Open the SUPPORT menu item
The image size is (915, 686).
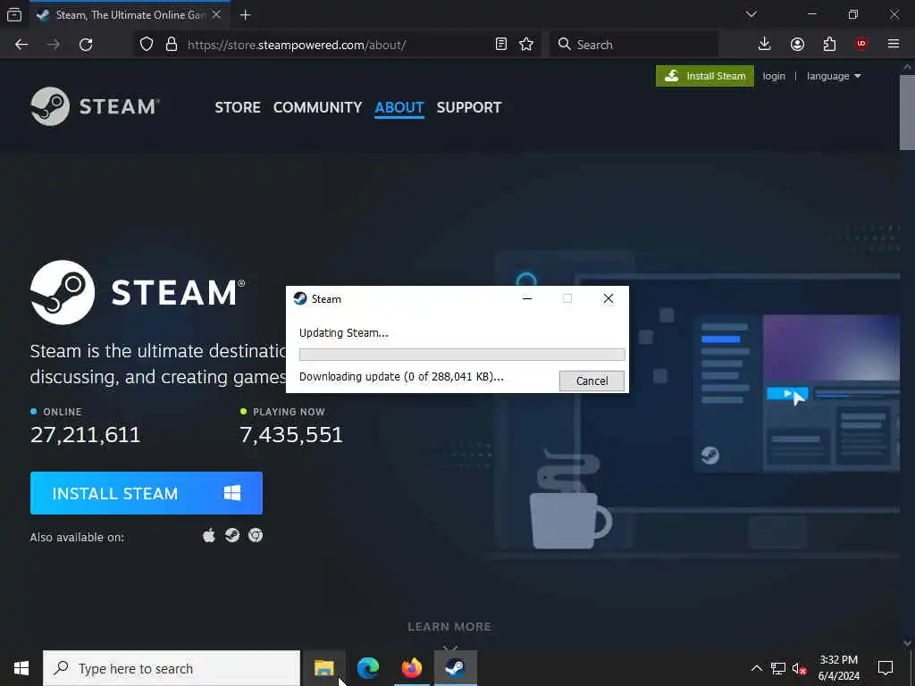pyautogui.click(x=468, y=107)
